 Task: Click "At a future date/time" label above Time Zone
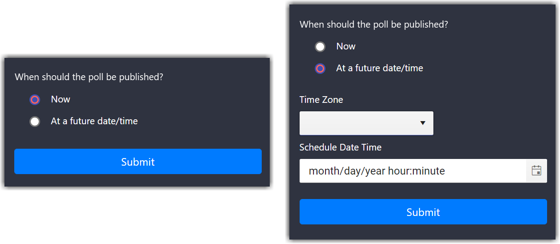click(x=379, y=68)
